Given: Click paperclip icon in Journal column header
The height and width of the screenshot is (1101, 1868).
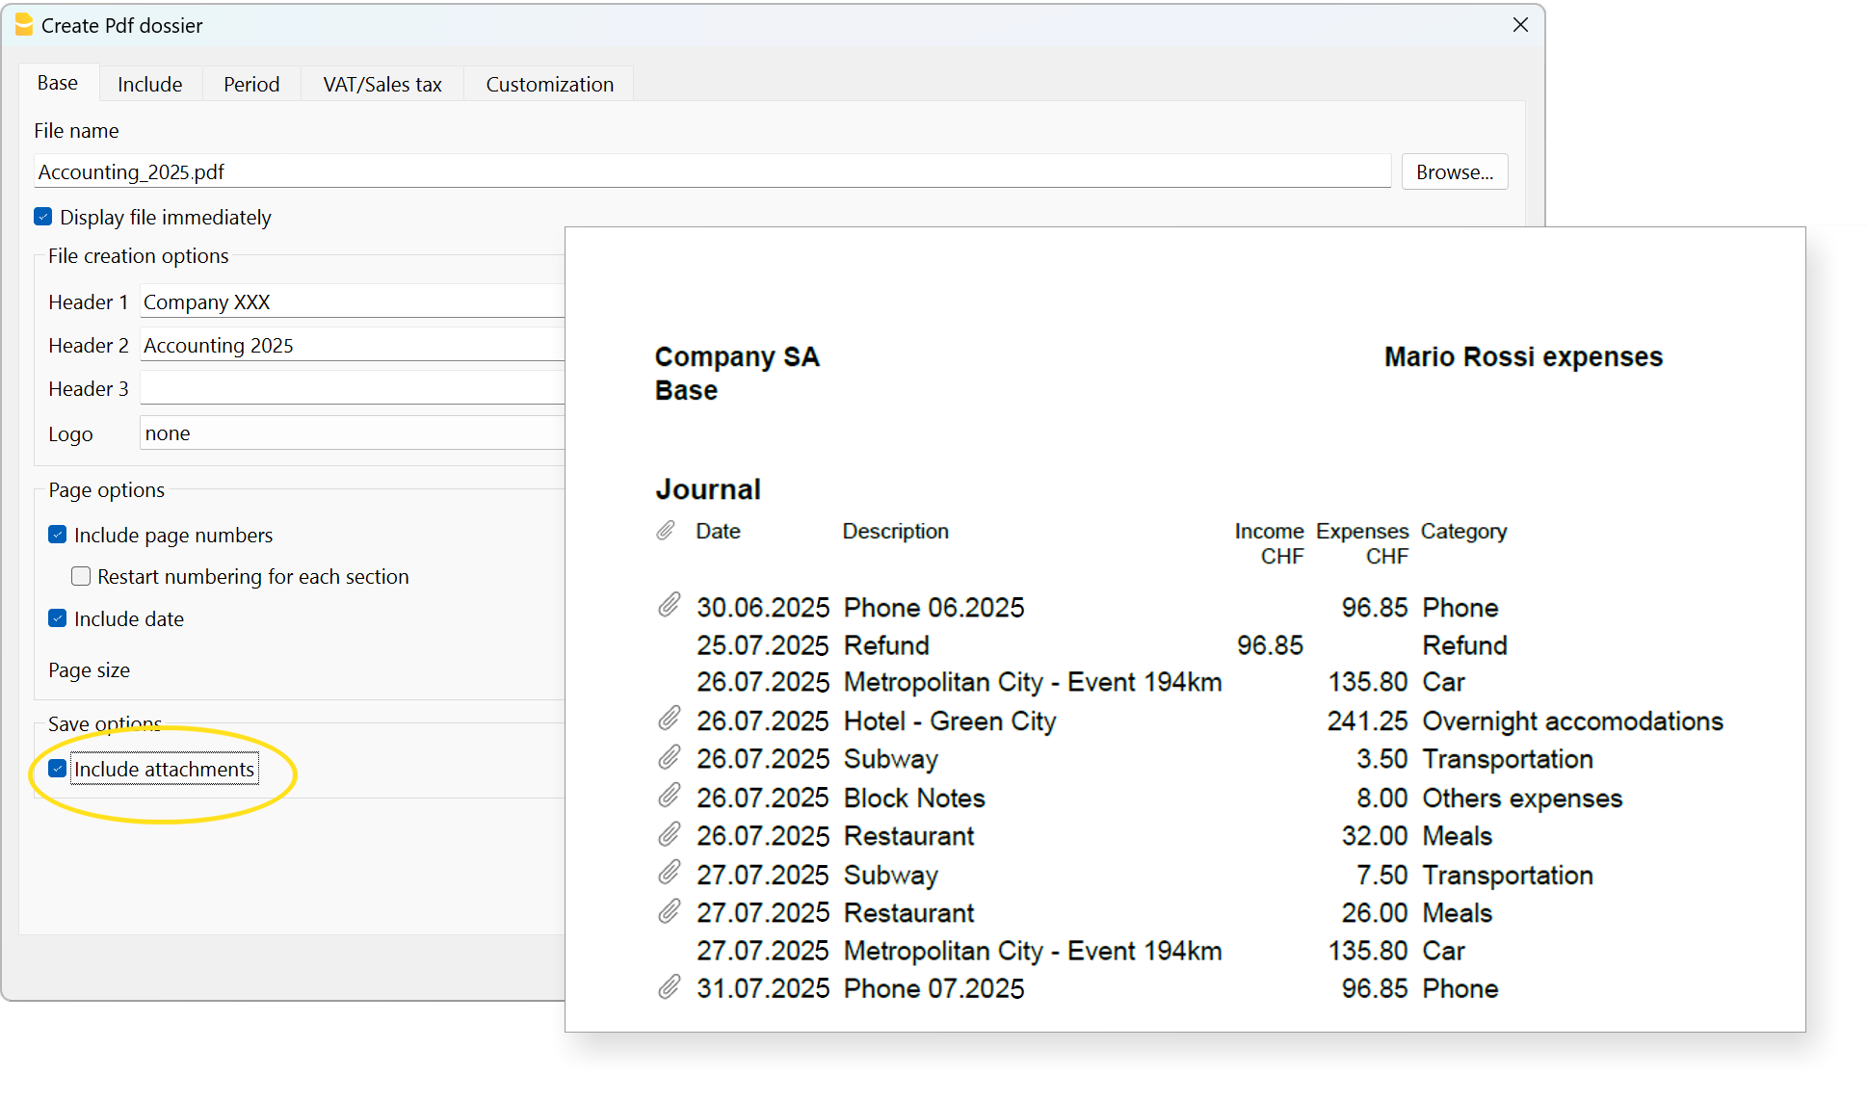Looking at the screenshot, I should pyautogui.click(x=665, y=531).
